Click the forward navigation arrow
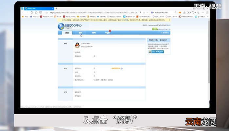Viewport: 229px width, 131px height. [x=27, y=12]
